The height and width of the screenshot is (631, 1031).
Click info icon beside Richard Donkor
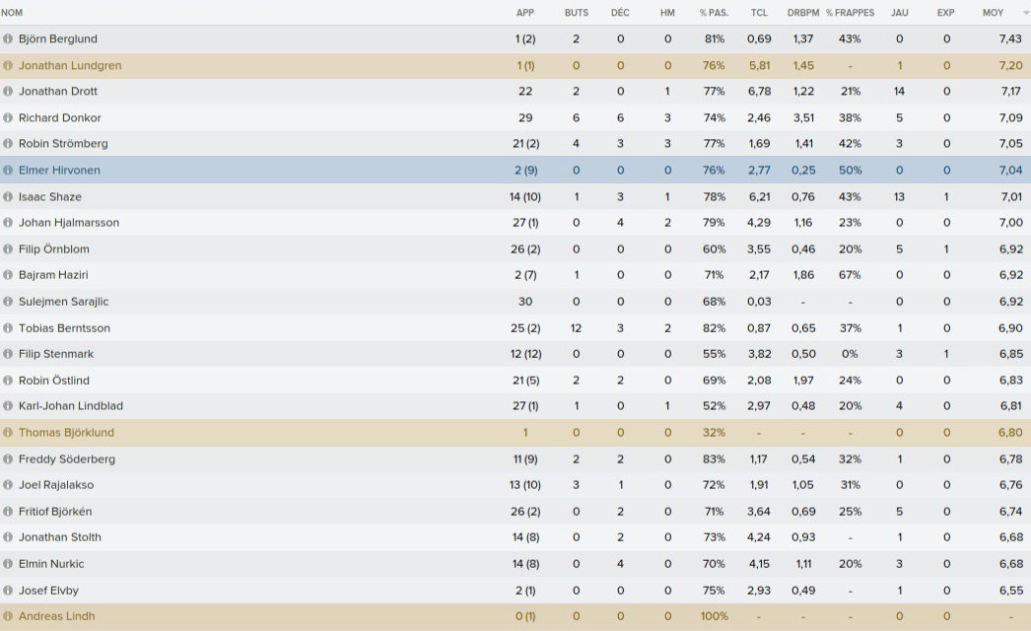8,117
